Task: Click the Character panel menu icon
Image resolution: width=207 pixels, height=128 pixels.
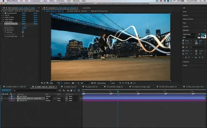Action: point(205,31)
